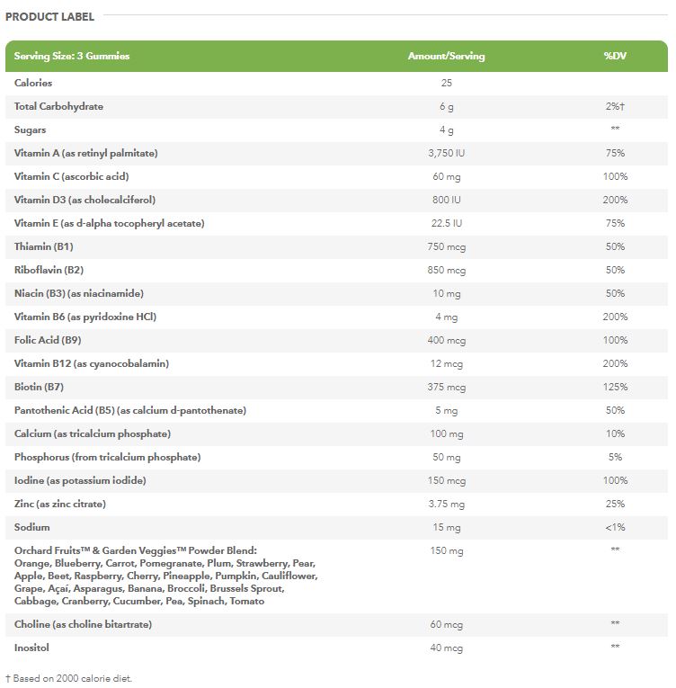Click the Amount/Serving column header
676x688 pixels.
tap(446, 56)
